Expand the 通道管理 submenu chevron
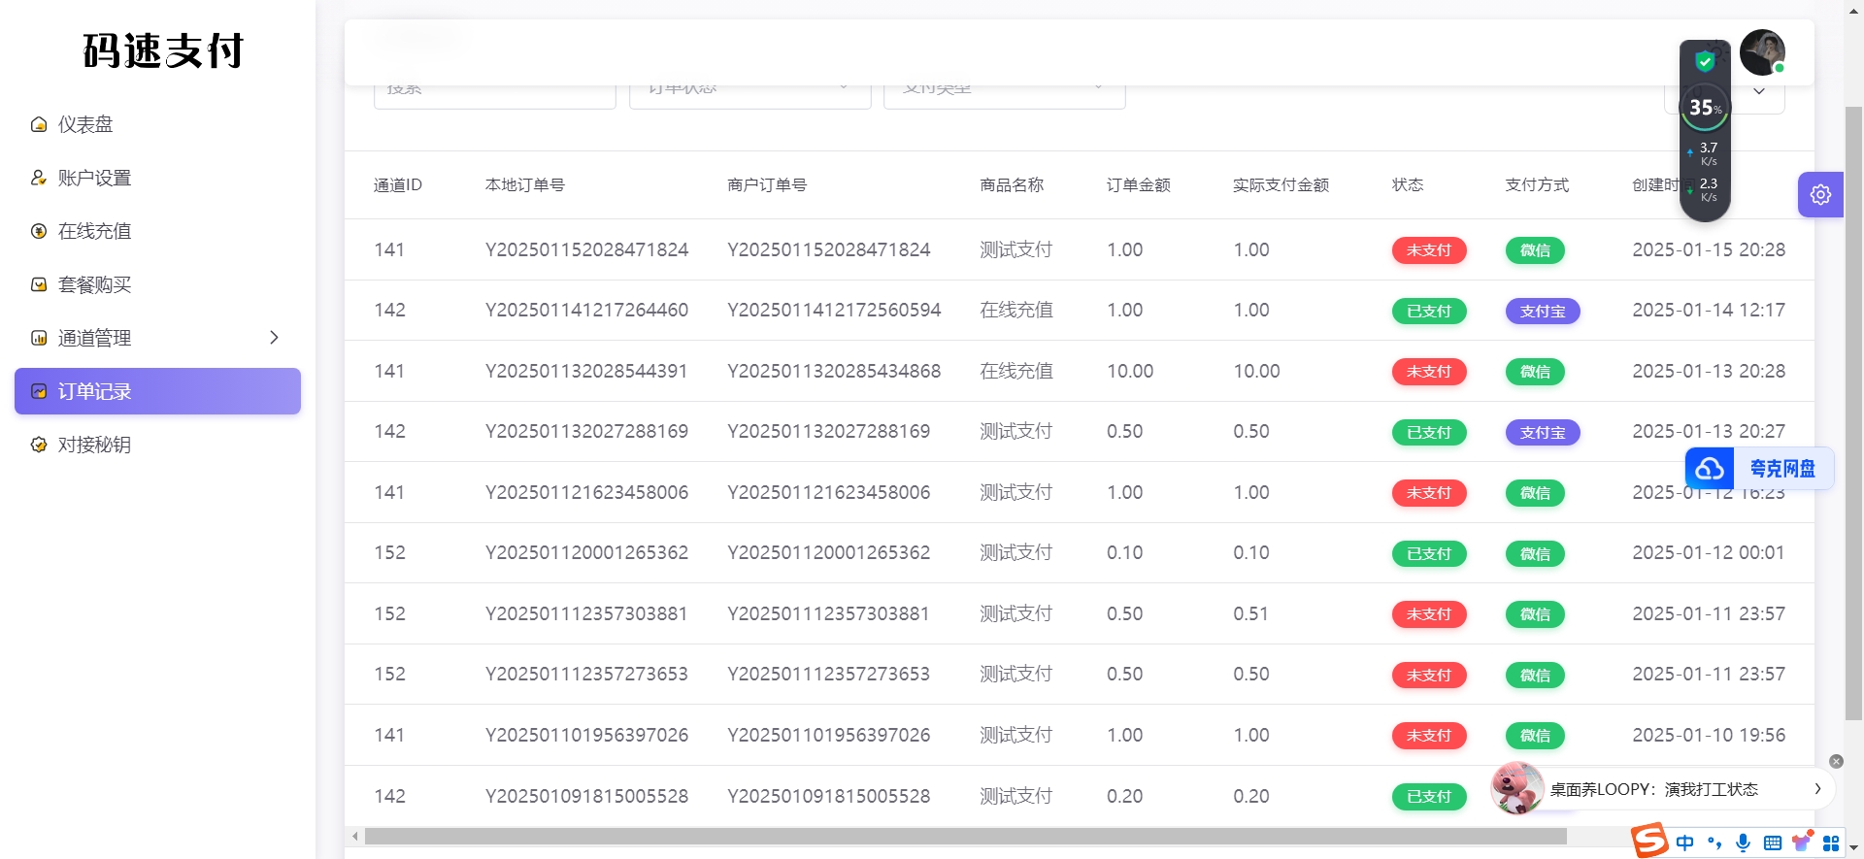 (x=274, y=338)
